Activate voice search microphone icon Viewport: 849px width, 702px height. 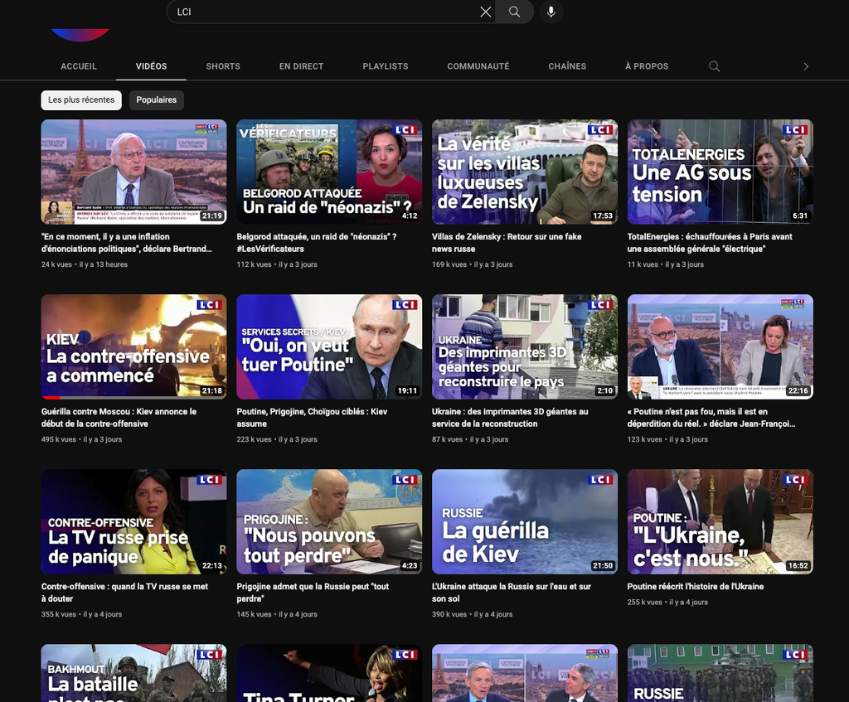coord(551,12)
